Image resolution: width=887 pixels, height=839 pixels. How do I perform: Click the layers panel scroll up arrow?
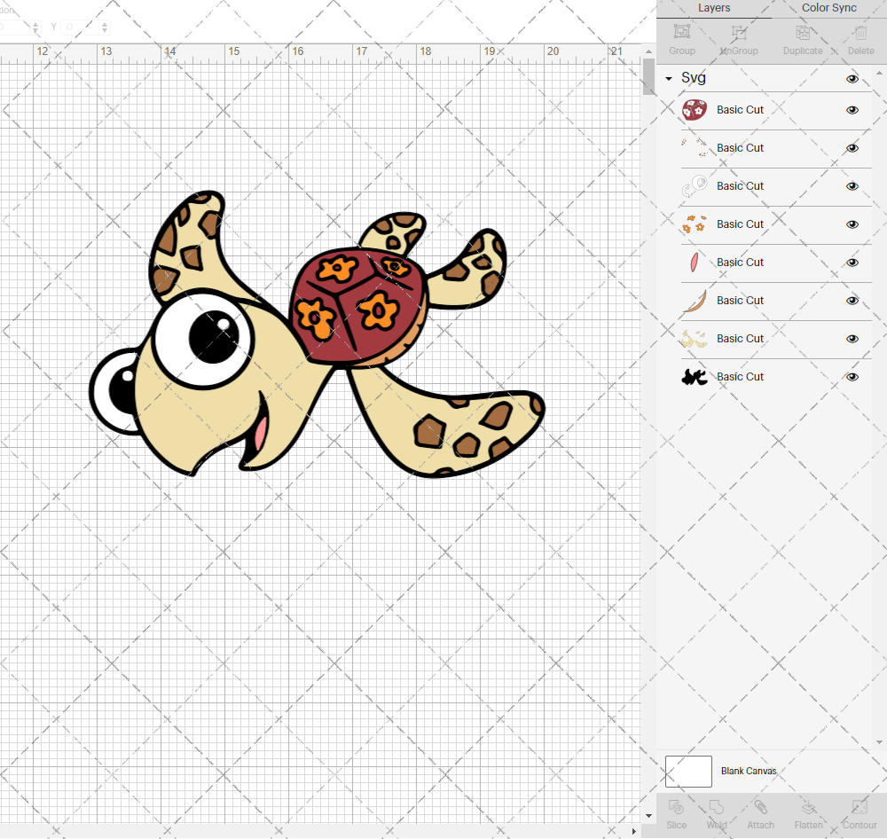click(x=880, y=74)
